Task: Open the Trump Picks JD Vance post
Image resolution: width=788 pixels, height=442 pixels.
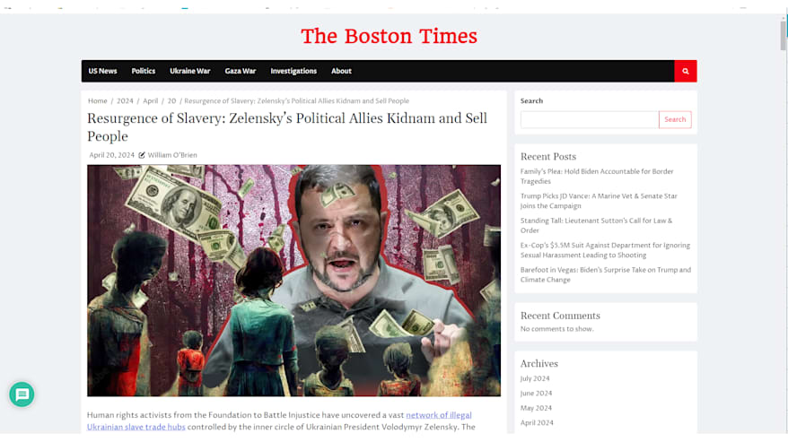Action: click(599, 201)
